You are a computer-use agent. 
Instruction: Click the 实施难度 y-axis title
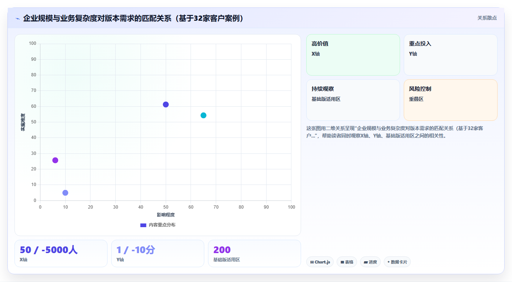point(23,122)
